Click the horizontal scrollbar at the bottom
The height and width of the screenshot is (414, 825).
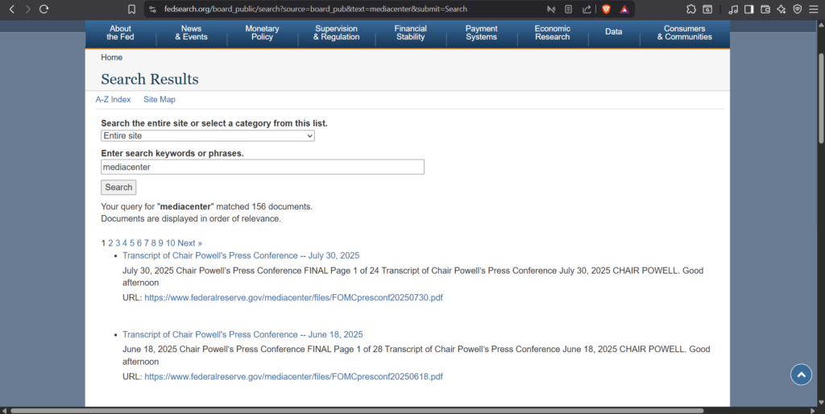tap(357, 410)
